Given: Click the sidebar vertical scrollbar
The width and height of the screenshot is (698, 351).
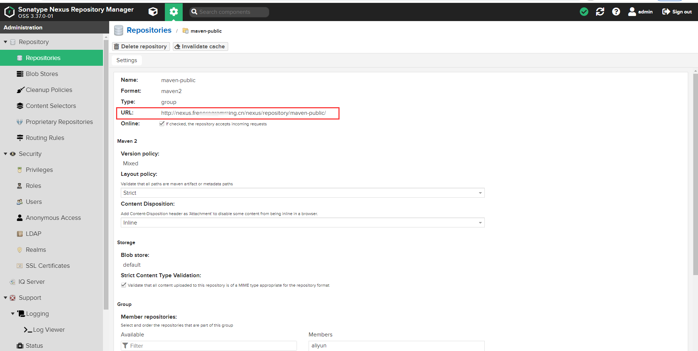Looking at the screenshot, I should click(106, 174).
